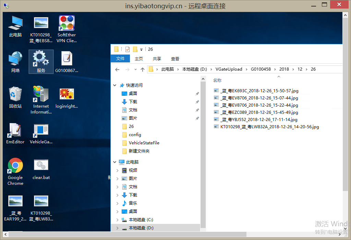Image resolution: width=351 pixels, height=240 pixels.
Task: Click the navigation pane scroll-up arrow
Action: (203, 79)
